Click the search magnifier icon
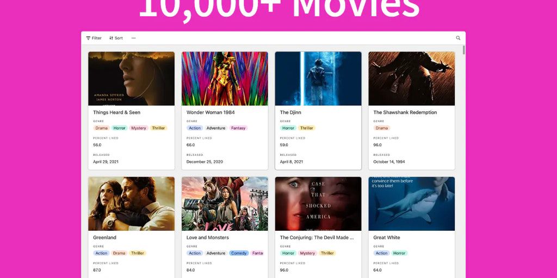557x278 pixels. (x=458, y=38)
